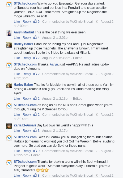The image size is (123, 178).
Task: Click STDcheck.com avatar beside the Exeggutor comment
Action: pyautogui.click(x=9, y=4)
